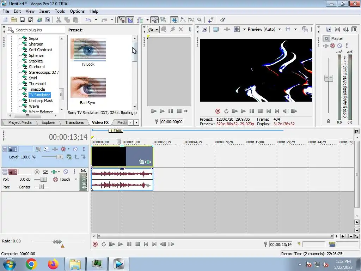Screen dimensions: 361x271
Task: Open the trimmer history combo box
Action: point(153,30)
